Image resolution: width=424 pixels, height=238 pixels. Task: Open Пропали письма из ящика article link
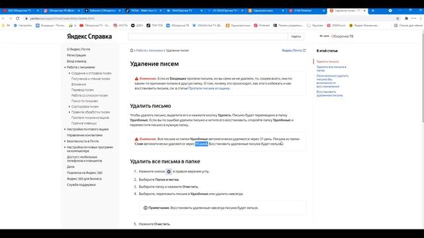pos(209,88)
